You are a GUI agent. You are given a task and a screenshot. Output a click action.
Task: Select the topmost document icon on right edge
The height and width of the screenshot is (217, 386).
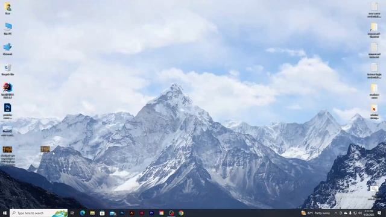point(374,10)
